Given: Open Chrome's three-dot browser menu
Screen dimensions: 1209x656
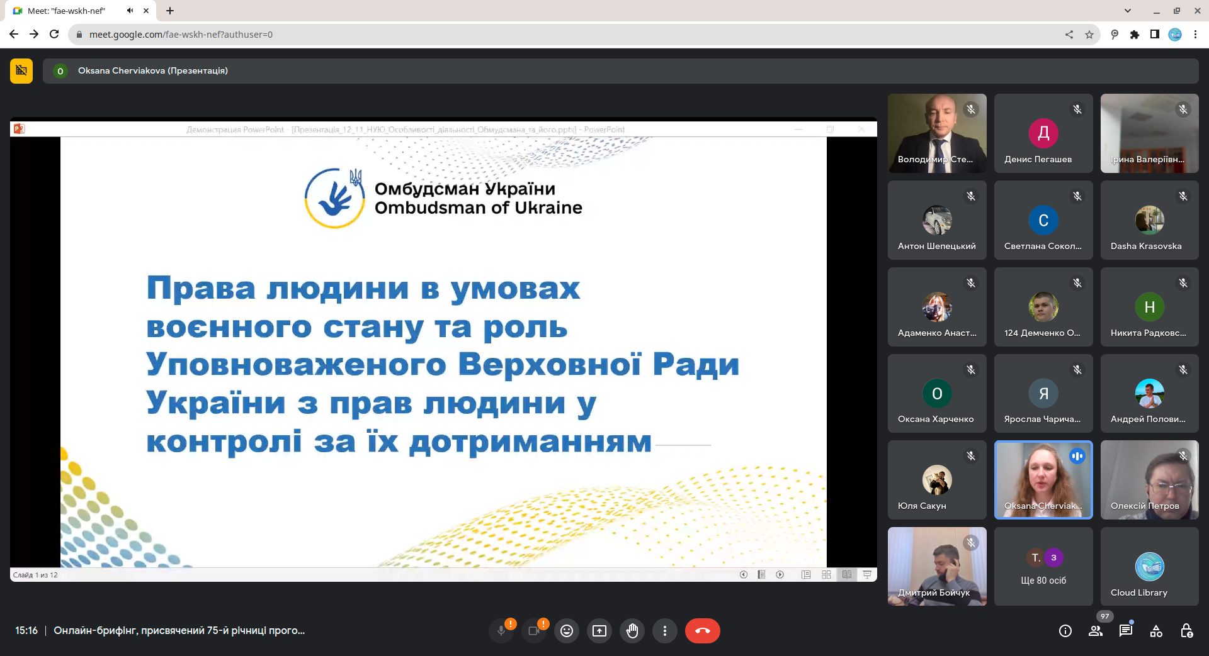Looking at the screenshot, I should 1195,35.
